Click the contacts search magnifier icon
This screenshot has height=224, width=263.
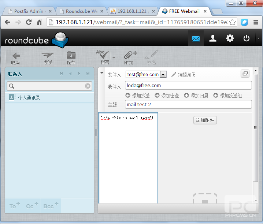coord(12,86)
